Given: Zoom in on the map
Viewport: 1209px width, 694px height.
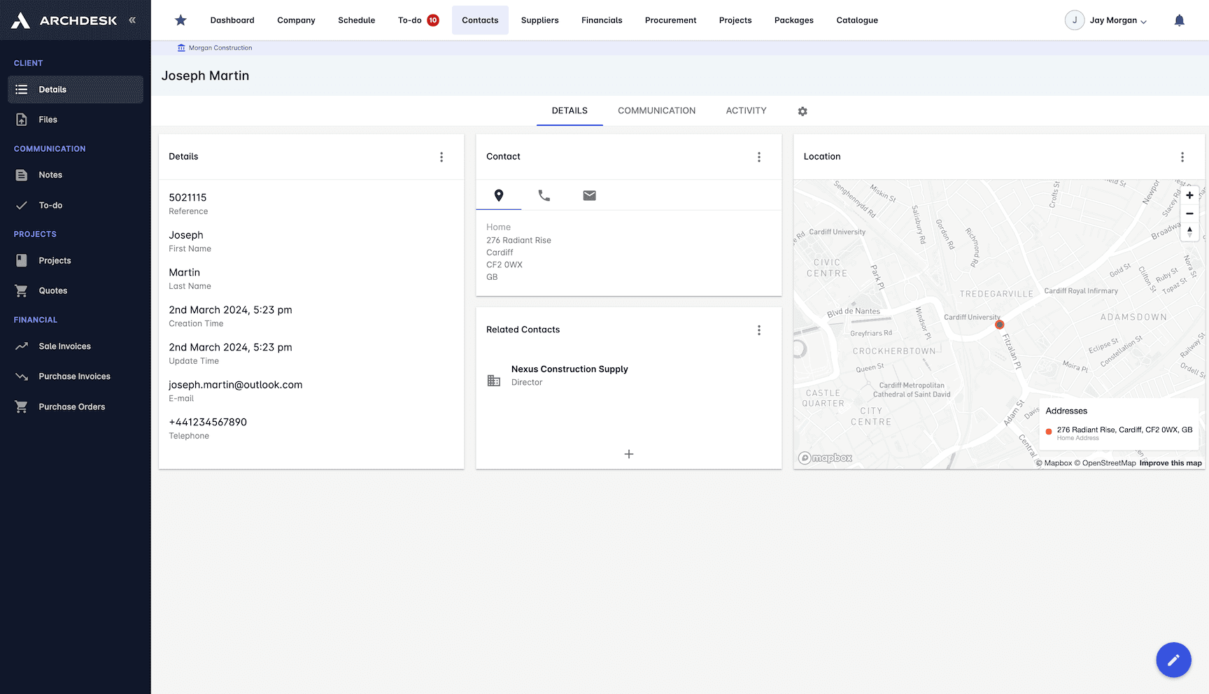Looking at the screenshot, I should click(x=1189, y=196).
